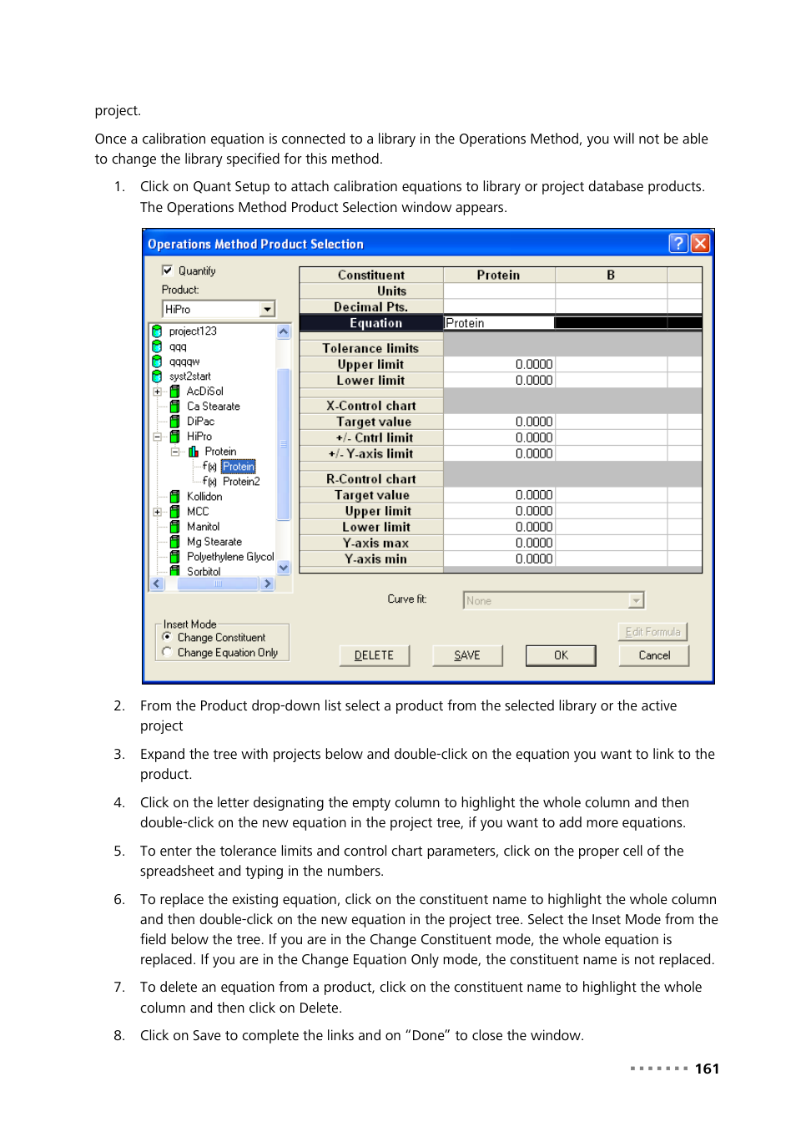This screenshot has height=1127, width=796.
Task: Click the X-Control Target value cell
Action: (499, 422)
